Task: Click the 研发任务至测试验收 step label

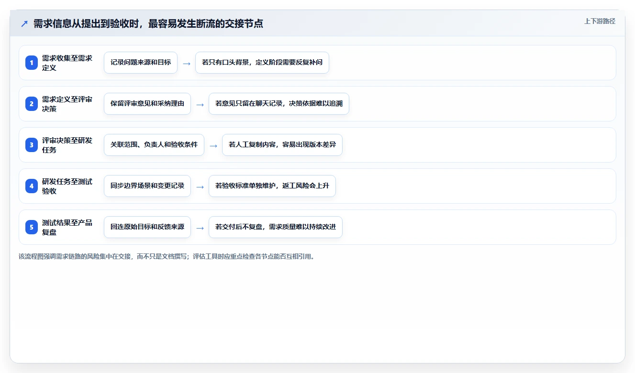Action: [67, 186]
